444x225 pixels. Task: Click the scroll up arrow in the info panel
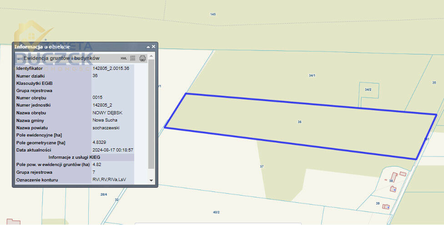pos(151,56)
